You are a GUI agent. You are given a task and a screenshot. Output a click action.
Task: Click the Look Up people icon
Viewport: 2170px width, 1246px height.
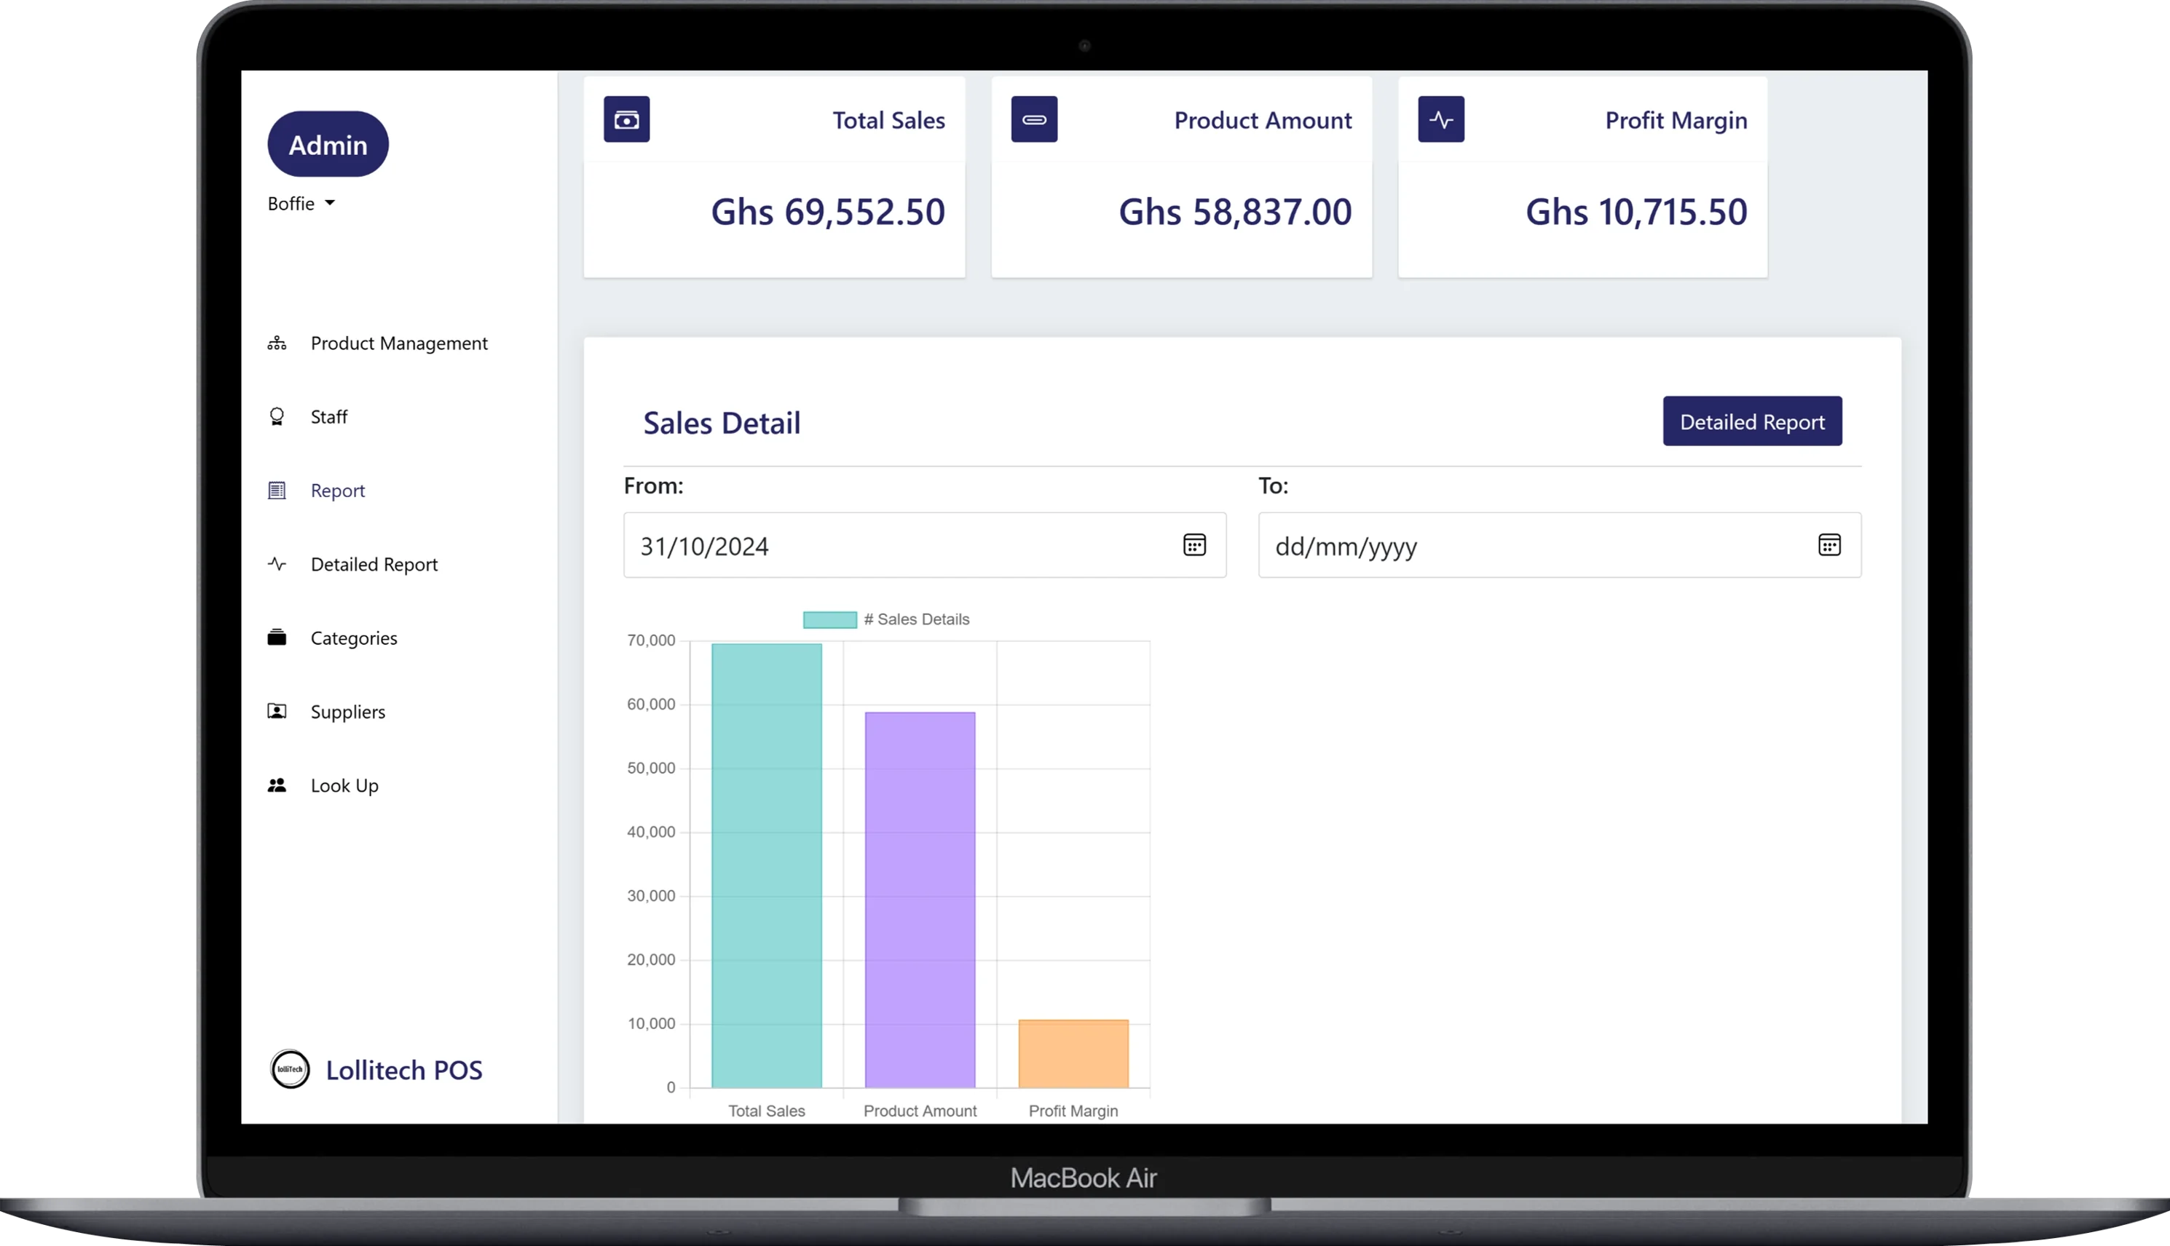tap(277, 785)
